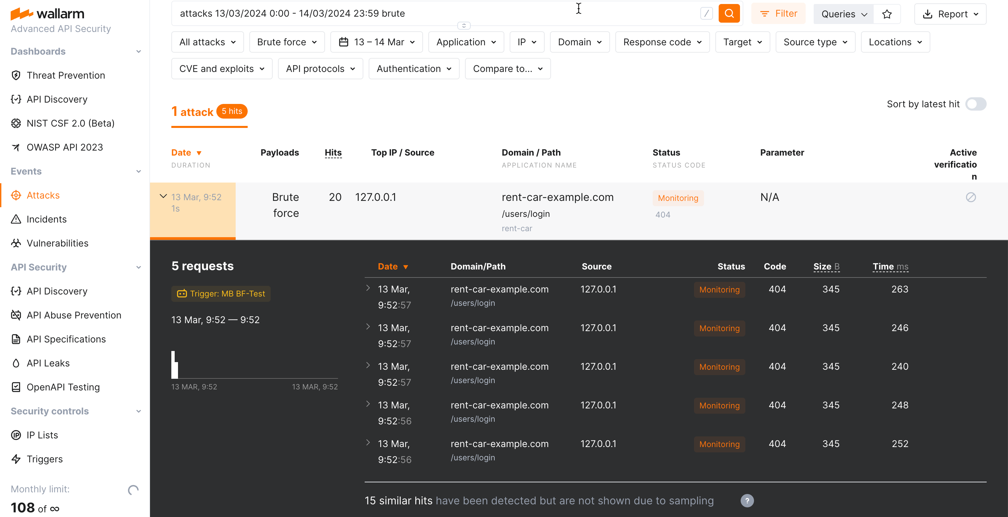Run the search with the magnifier button
Viewport: 1008px width, 517px height.
pyautogui.click(x=729, y=13)
